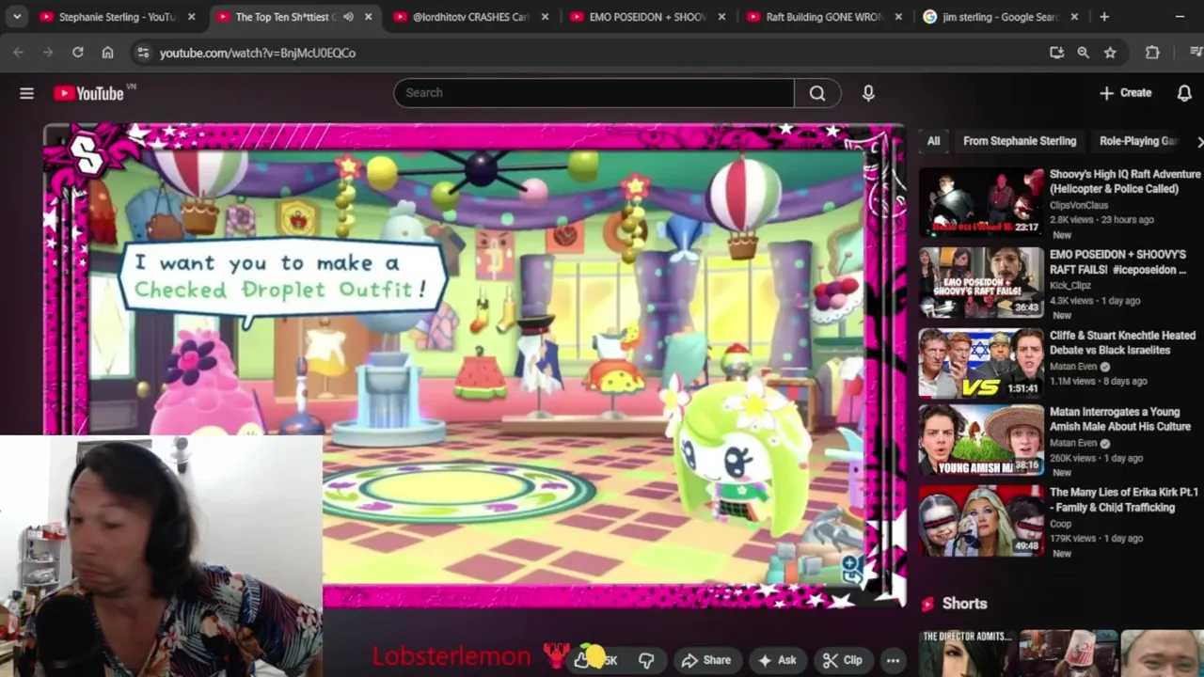
Task: Go forward in browser history
Action: coord(48,53)
